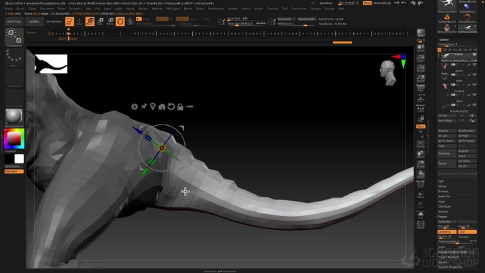Click the QuickSave button
Image resolution: width=485 pixels, height=273 pixels.
(x=326, y=3)
